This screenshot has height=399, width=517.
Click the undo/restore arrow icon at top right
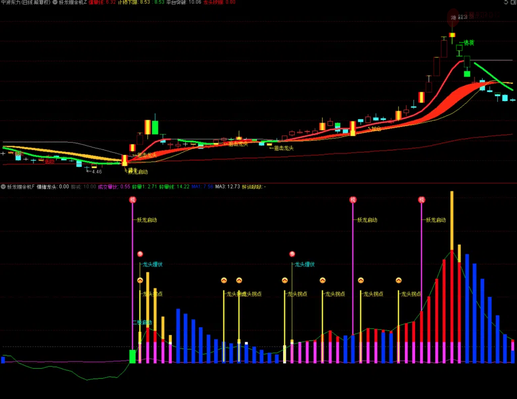click(x=506, y=2)
